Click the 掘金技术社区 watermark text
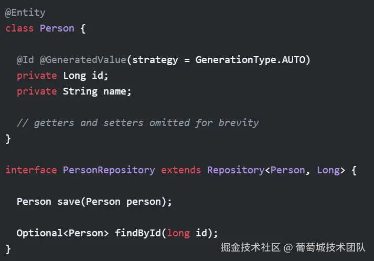374x261 pixels. tap(250, 247)
